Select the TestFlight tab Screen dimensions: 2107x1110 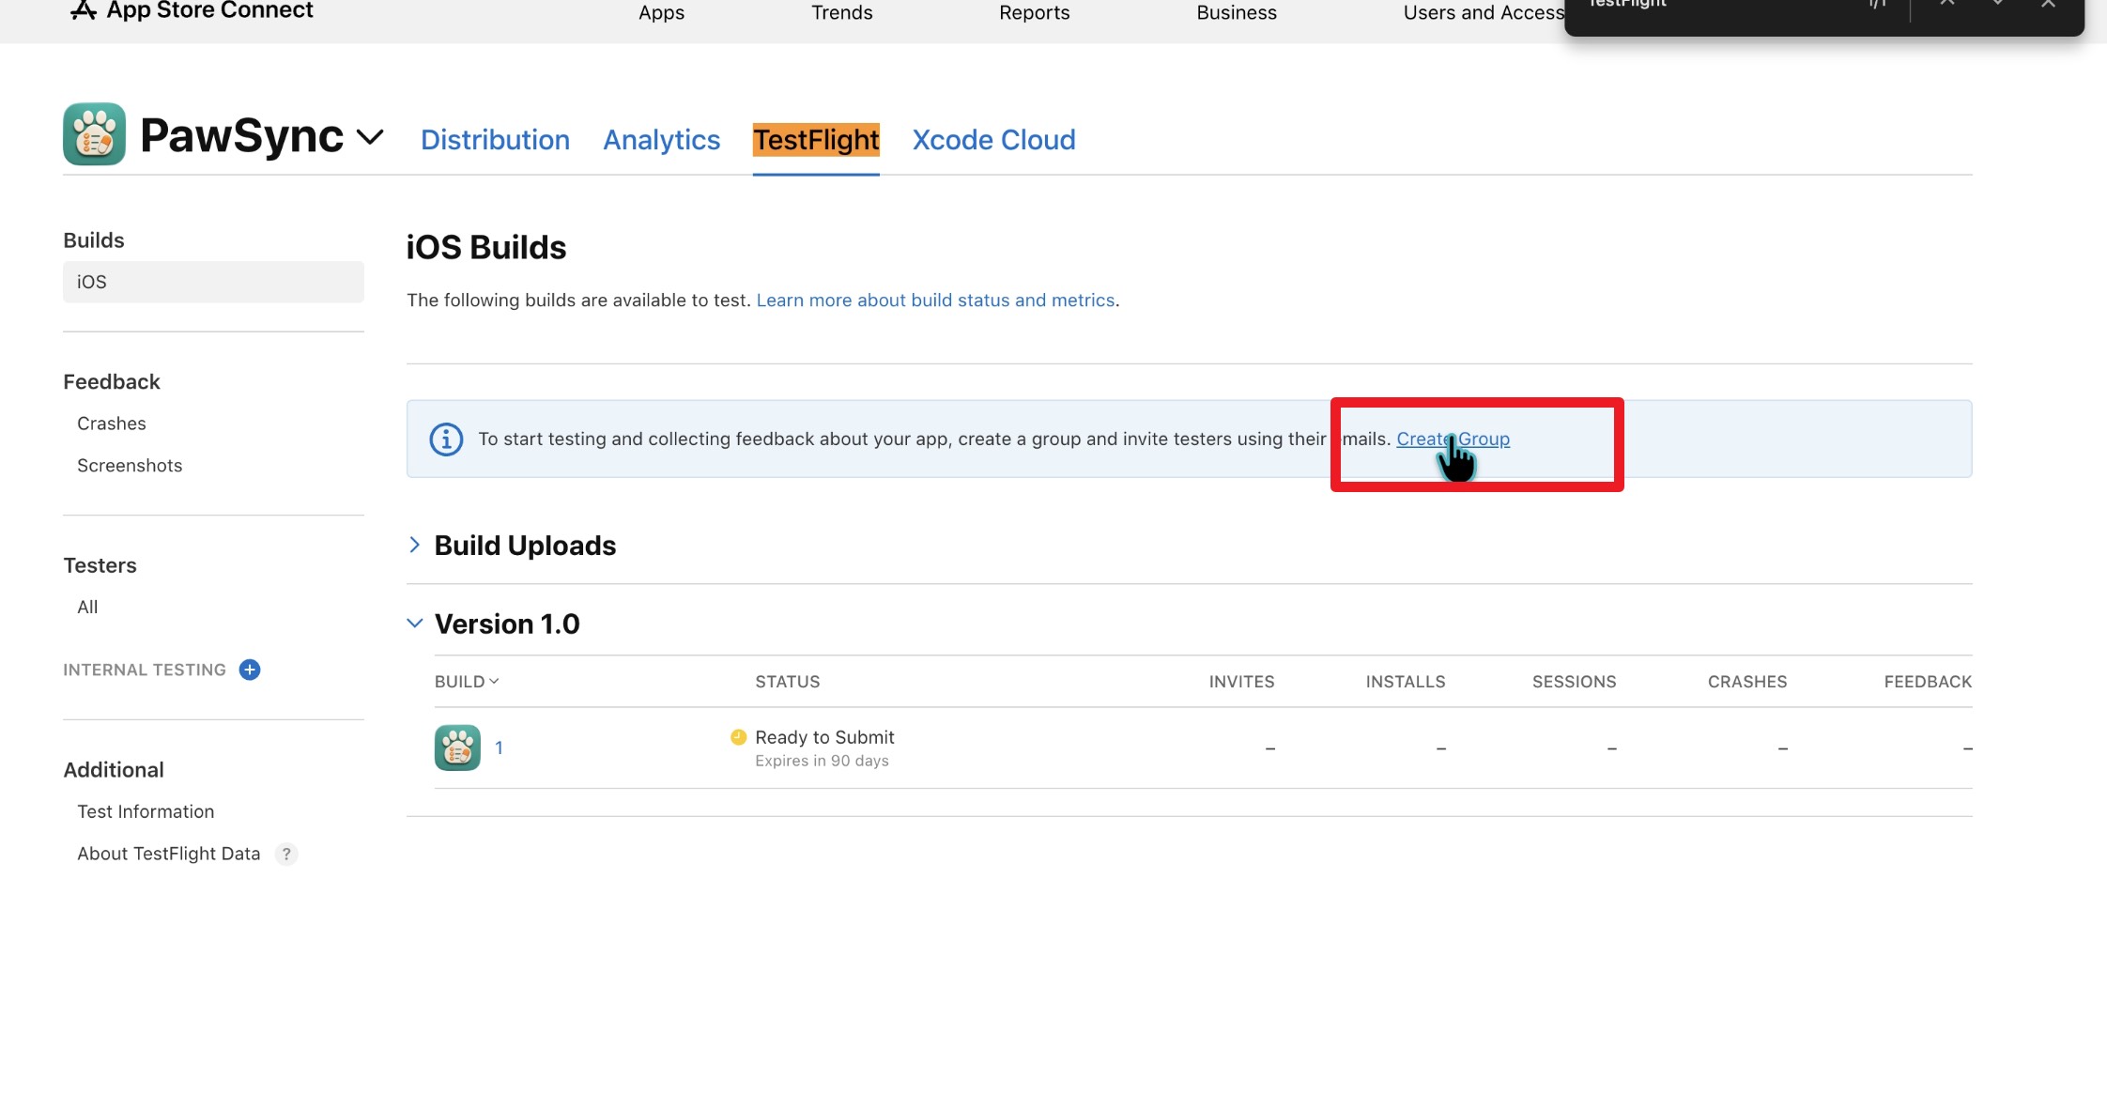[816, 140]
